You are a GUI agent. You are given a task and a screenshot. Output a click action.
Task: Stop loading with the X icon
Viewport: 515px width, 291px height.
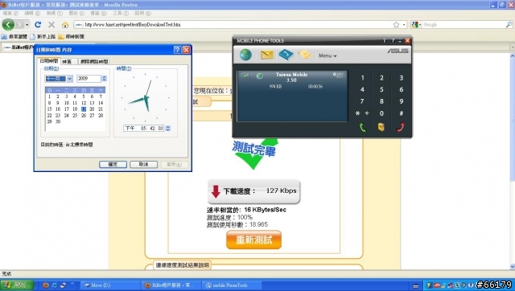tap(51, 25)
